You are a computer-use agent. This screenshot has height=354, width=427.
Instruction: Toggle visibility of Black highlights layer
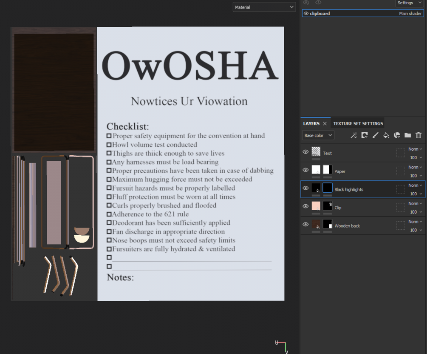305,188
